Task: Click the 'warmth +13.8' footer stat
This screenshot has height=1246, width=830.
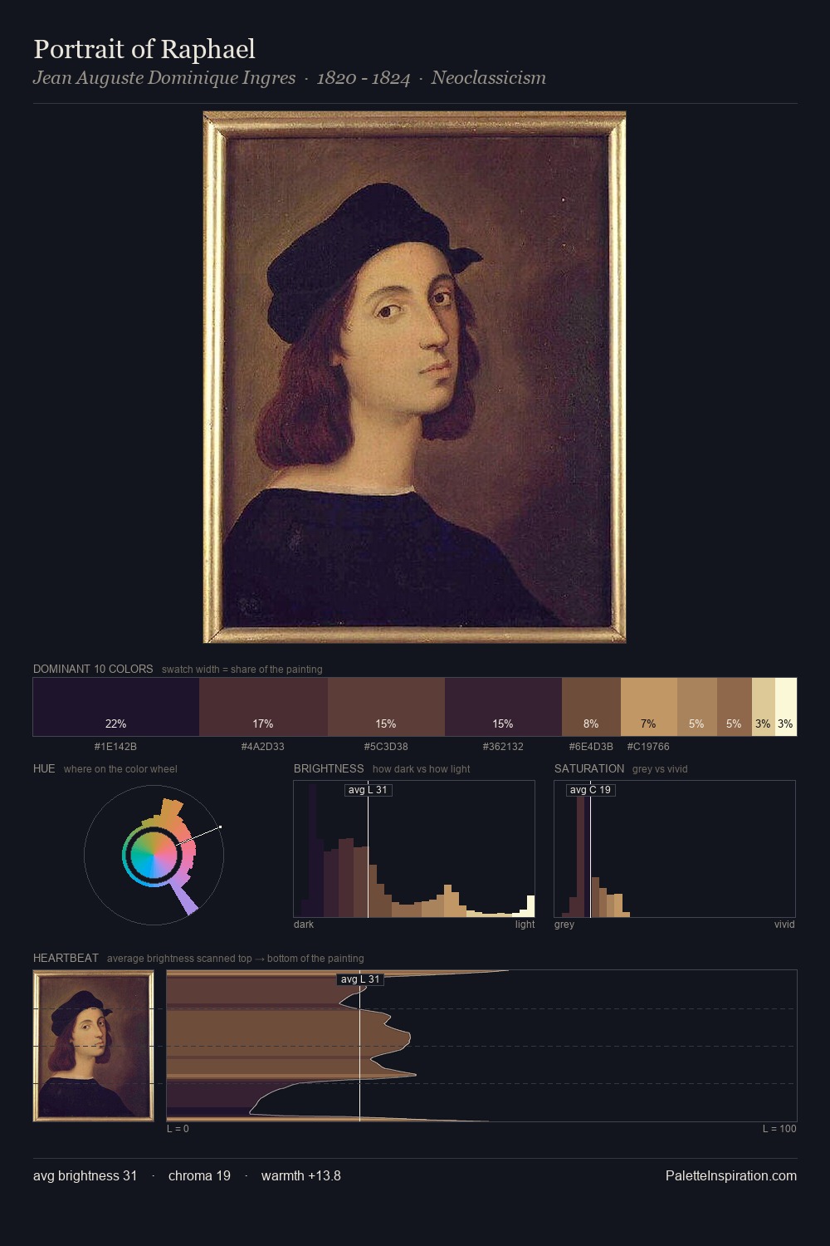Action: [301, 1176]
